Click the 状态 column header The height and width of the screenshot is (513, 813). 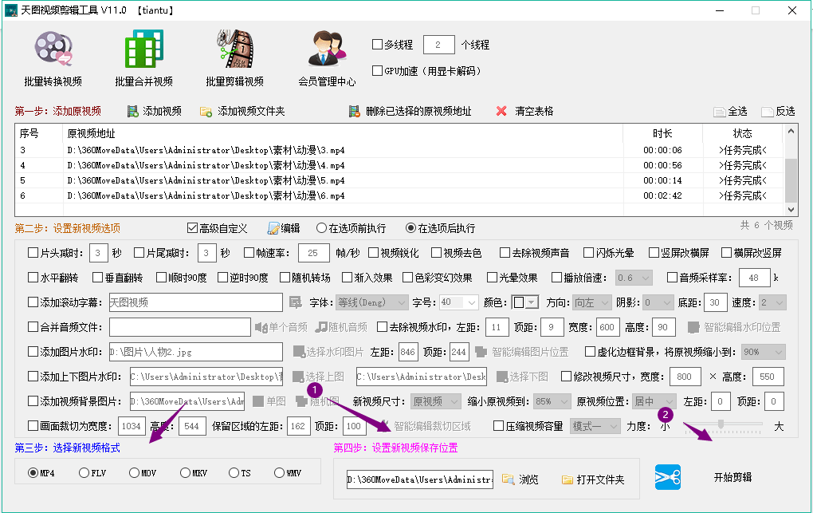pos(743,133)
